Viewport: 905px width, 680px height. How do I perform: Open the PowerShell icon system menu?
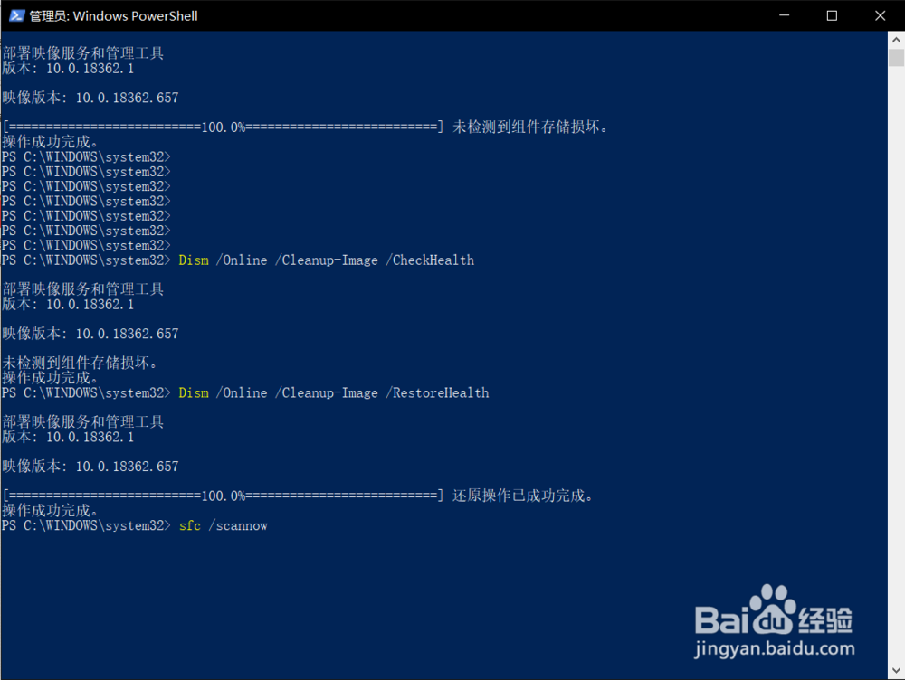tap(16, 15)
